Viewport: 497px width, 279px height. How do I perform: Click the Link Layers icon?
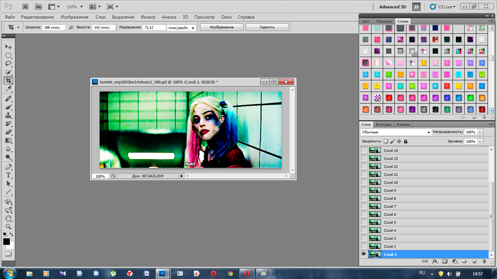point(424,261)
